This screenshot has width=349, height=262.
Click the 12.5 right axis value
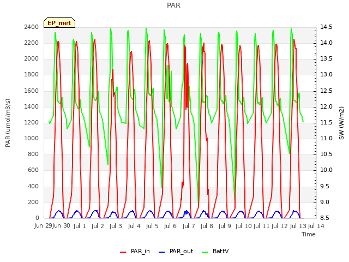326,91
